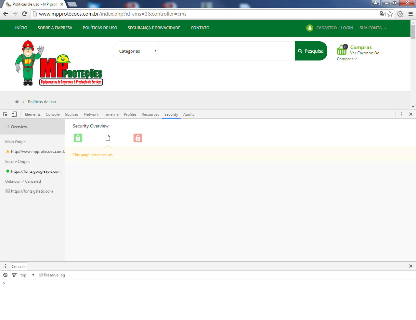Click the product search text field
416x320 pixels.
[x=227, y=51]
